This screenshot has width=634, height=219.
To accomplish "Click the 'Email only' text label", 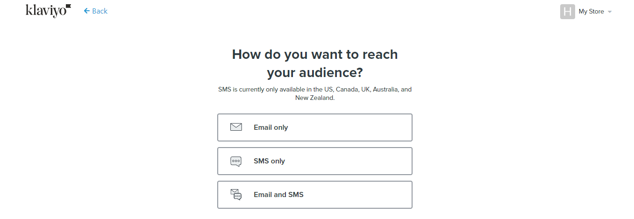I will [271, 127].
